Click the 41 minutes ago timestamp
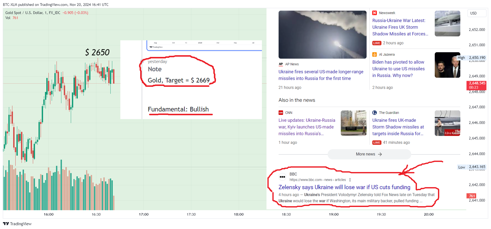Viewport: 491px width, 229px height. click(x=396, y=142)
